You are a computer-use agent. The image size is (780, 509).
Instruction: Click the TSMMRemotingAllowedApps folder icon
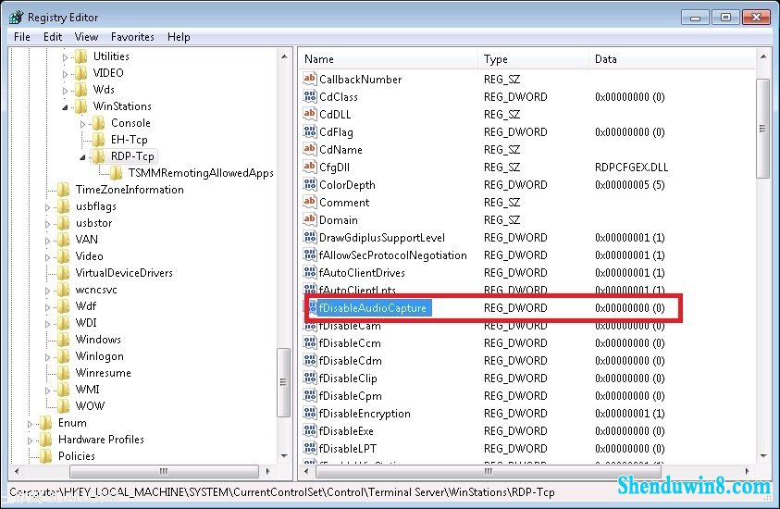tap(116, 173)
